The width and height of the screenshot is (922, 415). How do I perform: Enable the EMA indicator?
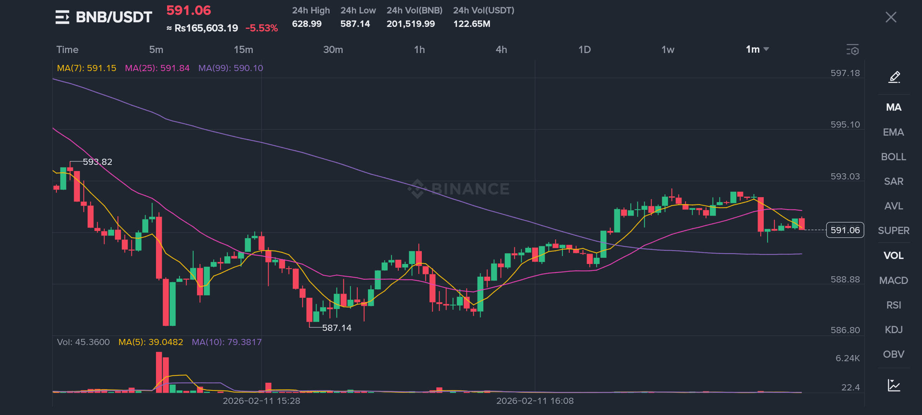(x=894, y=132)
